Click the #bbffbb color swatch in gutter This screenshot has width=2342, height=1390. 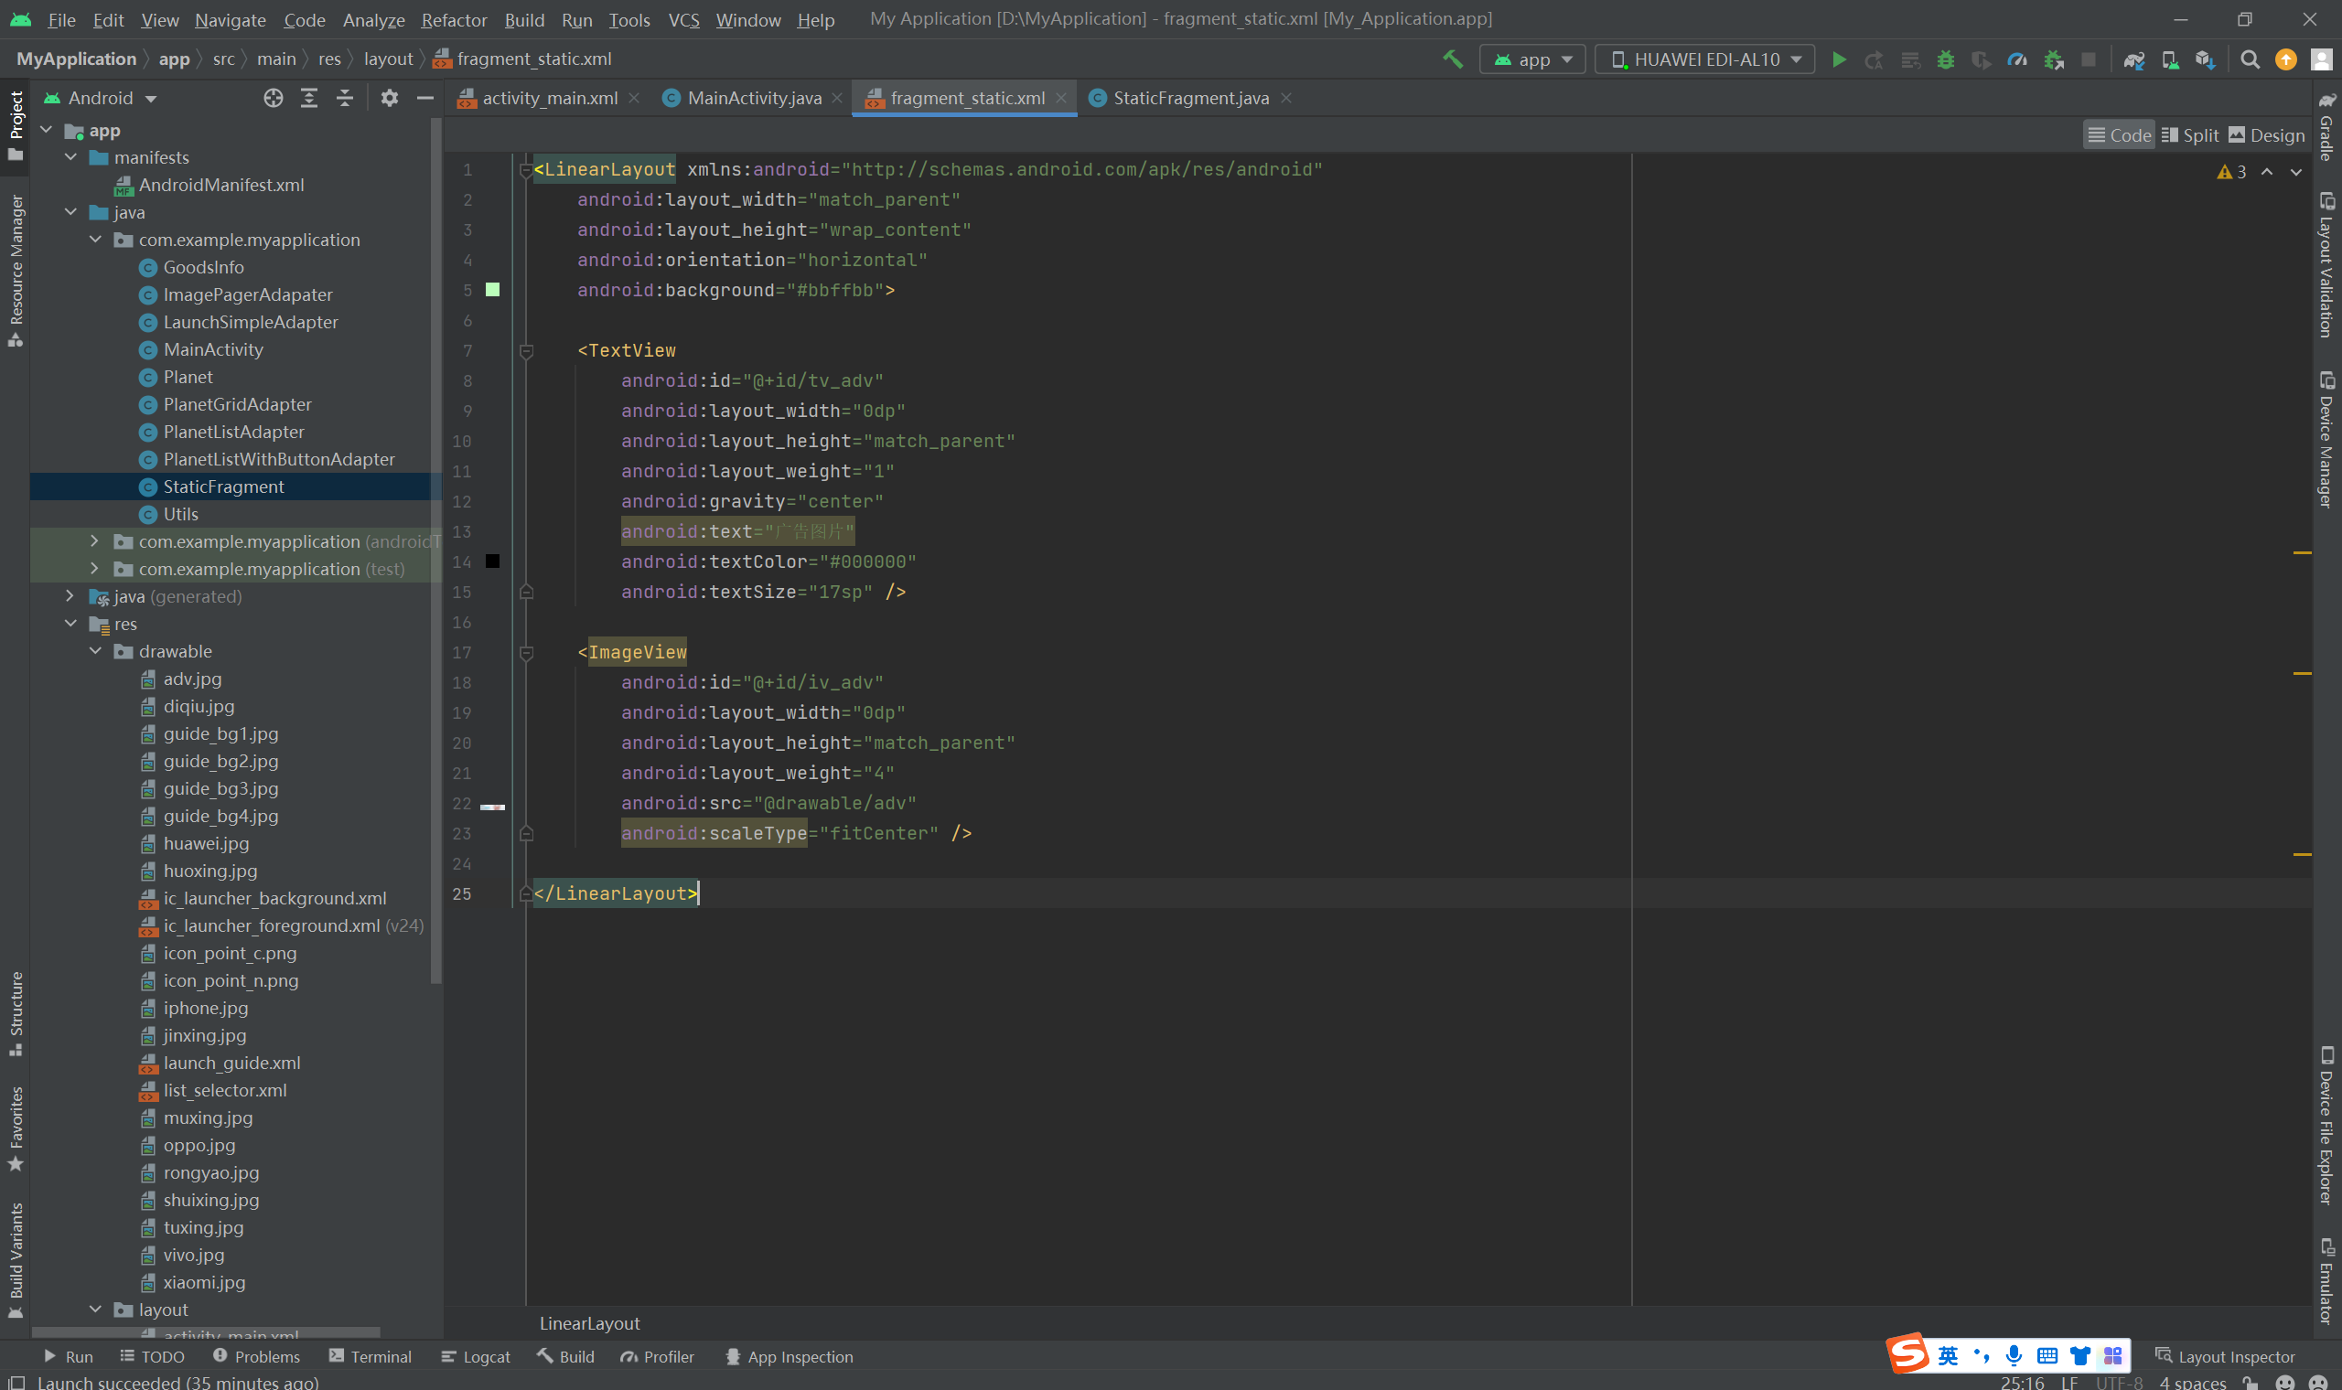pos(493,289)
